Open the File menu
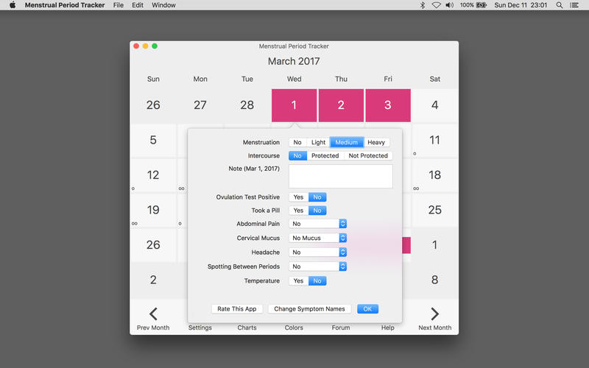 (119, 5)
